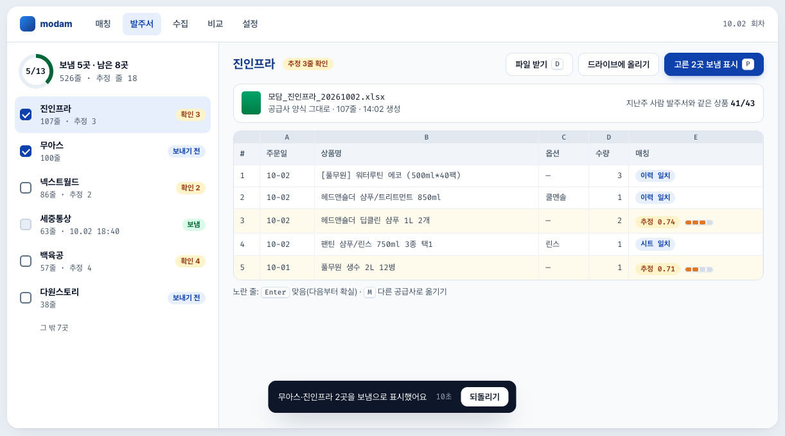Screen dimensions: 785x436
Task: Click 지난주 사람 발주서와 같은 상품 41/43
Action: click(691, 103)
